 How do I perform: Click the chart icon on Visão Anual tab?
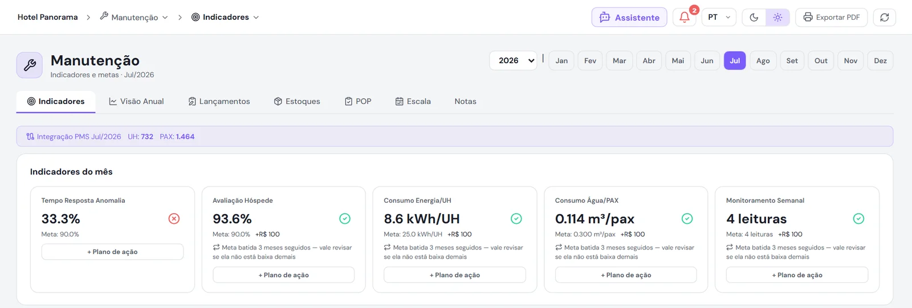click(113, 101)
